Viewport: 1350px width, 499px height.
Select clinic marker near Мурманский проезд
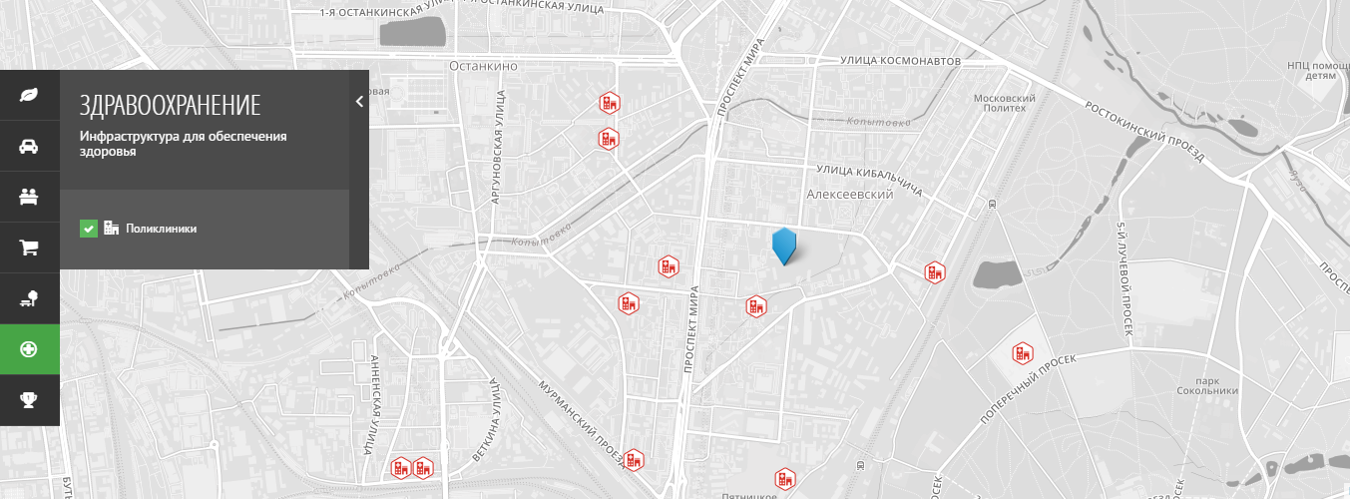[x=634, y=460]
